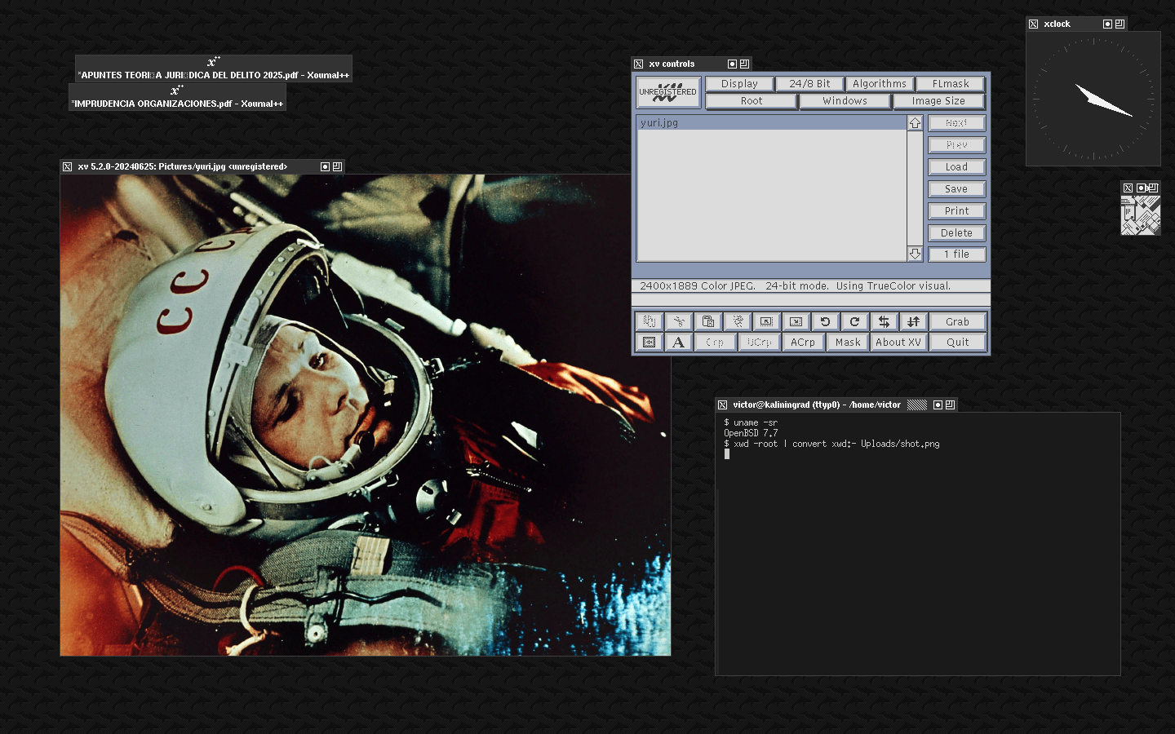Click the paste clipboard icon
The height and width of the screenshot is (734, 1175).
(x=707, y=321)
